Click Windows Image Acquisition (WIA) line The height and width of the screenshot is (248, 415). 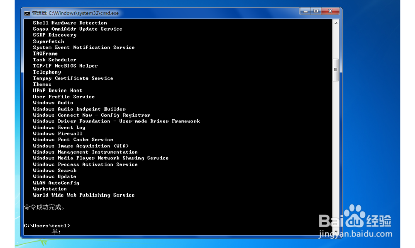[x=81, y=146]
